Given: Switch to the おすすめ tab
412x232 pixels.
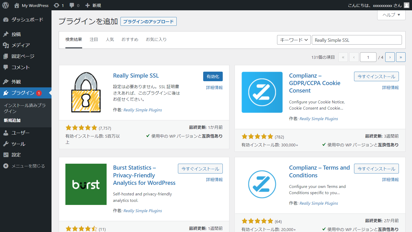Looking at the screenshot, I should [x=130, y=39].
